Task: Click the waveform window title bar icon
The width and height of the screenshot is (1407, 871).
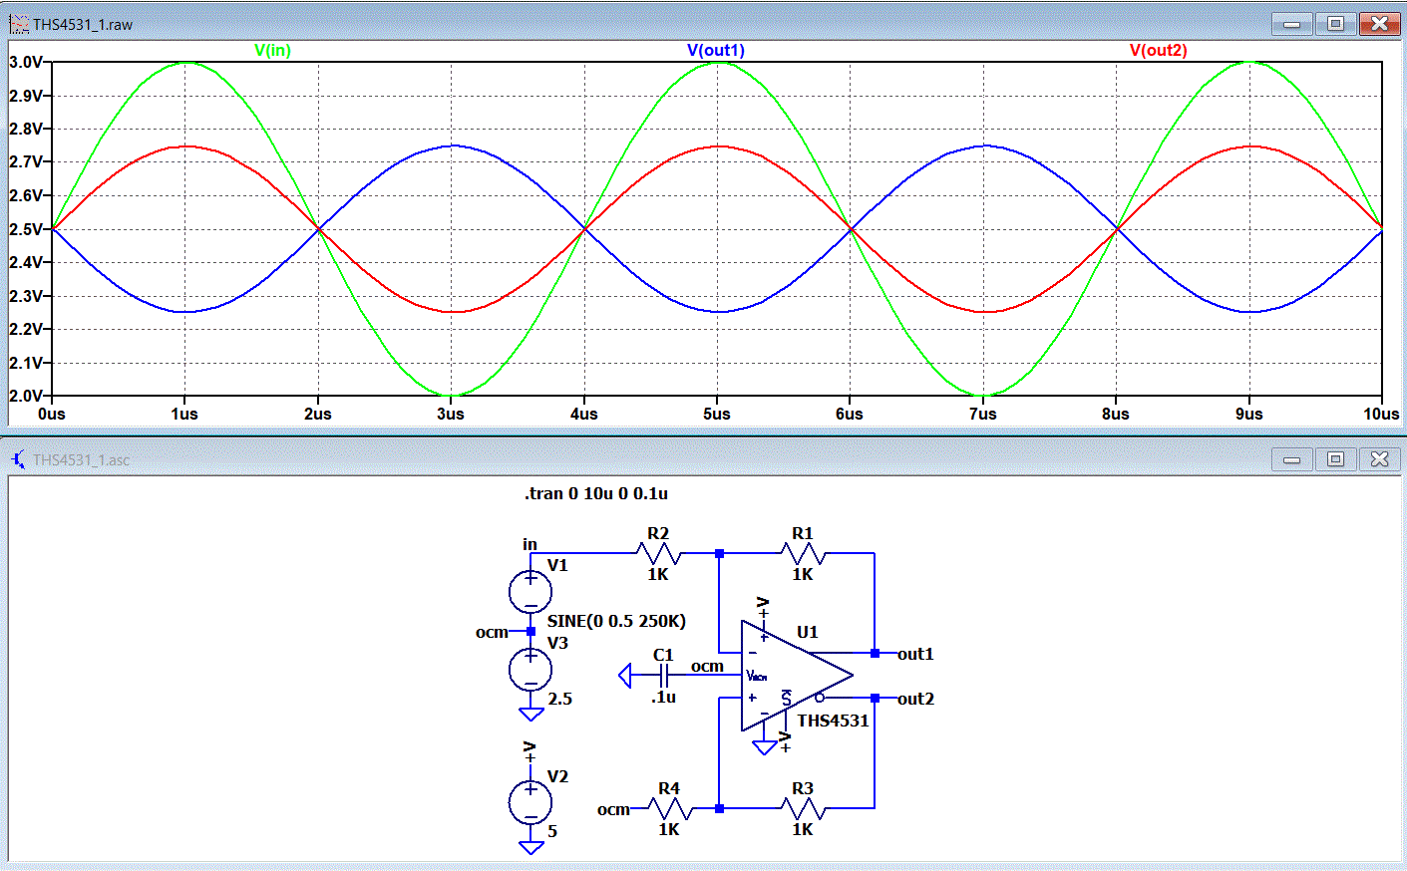Action: [x=19, y=24]
